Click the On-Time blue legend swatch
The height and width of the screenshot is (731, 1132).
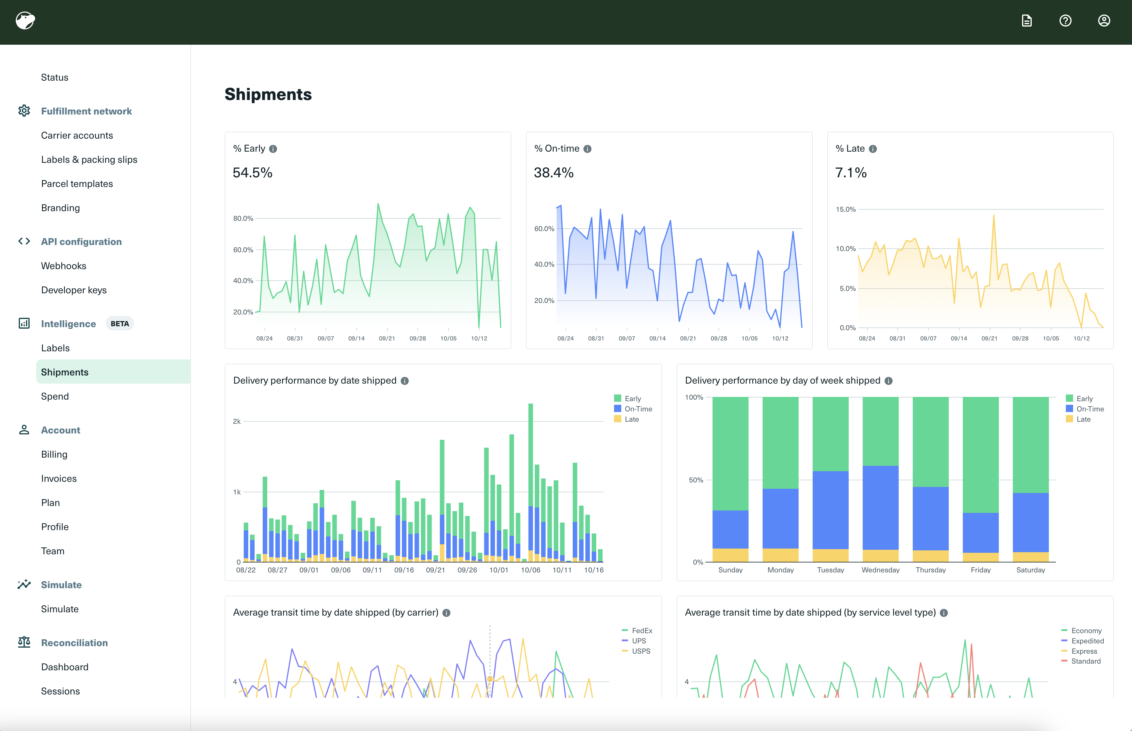[618, 409]
